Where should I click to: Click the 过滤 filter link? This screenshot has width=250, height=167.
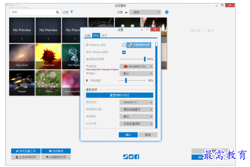click(x=65, y=12)
